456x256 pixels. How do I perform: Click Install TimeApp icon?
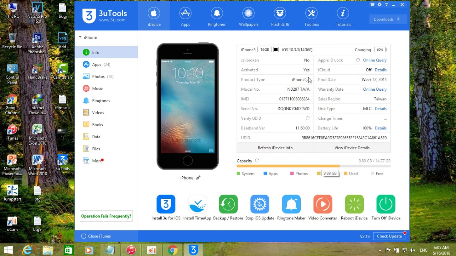coord(197,204)
